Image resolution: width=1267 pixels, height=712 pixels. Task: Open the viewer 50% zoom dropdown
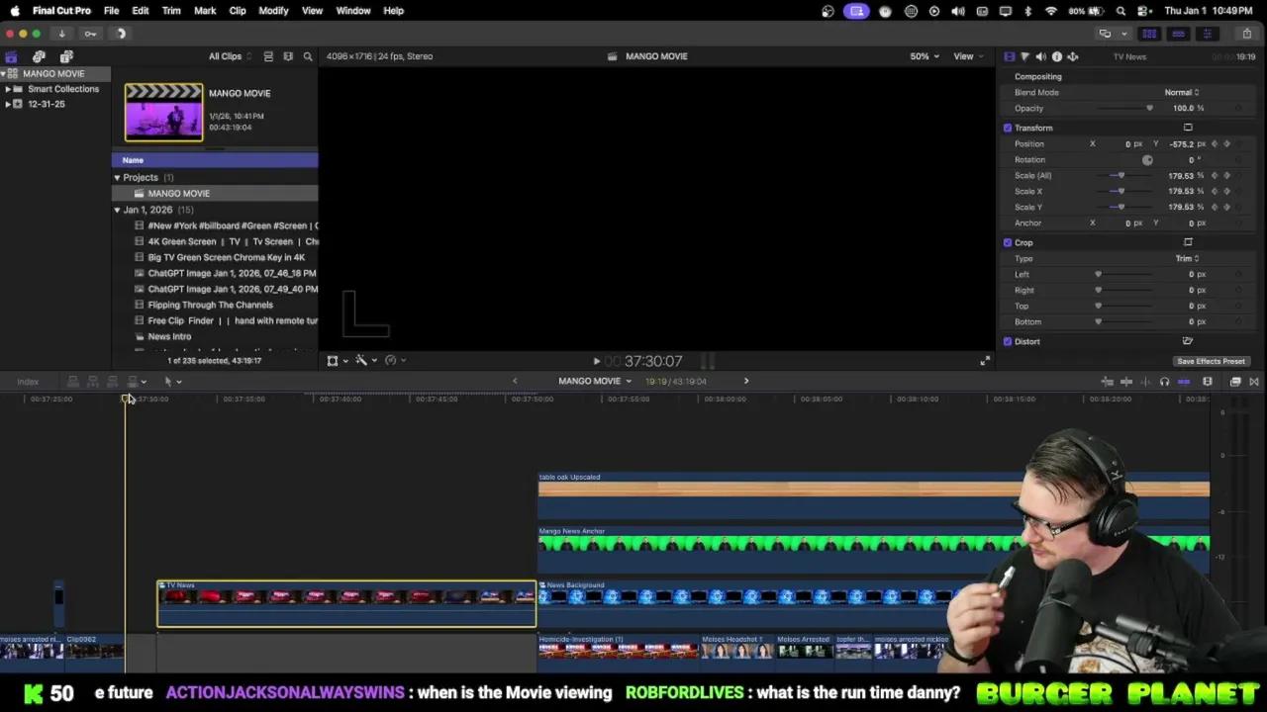pos(924,56)
